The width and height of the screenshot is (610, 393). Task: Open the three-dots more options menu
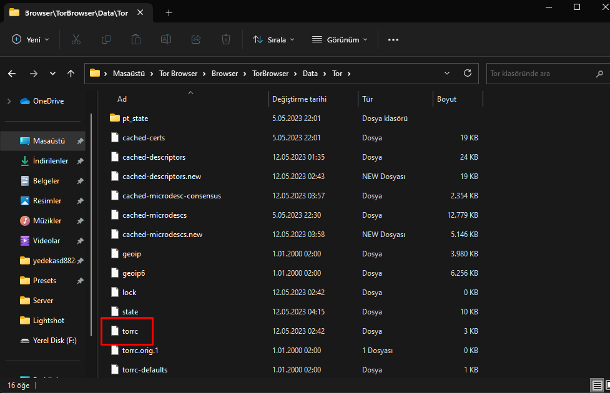393,40
